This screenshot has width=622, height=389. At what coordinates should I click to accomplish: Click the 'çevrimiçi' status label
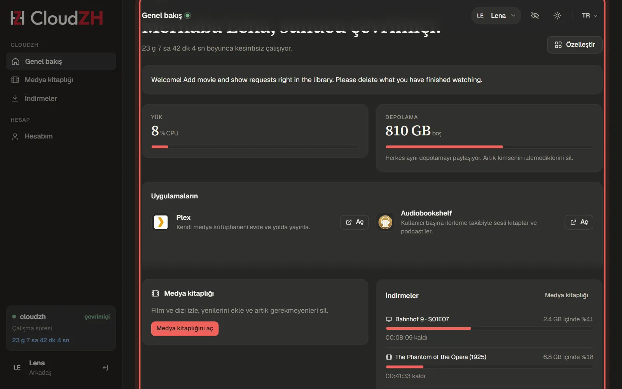pos(97,317)
